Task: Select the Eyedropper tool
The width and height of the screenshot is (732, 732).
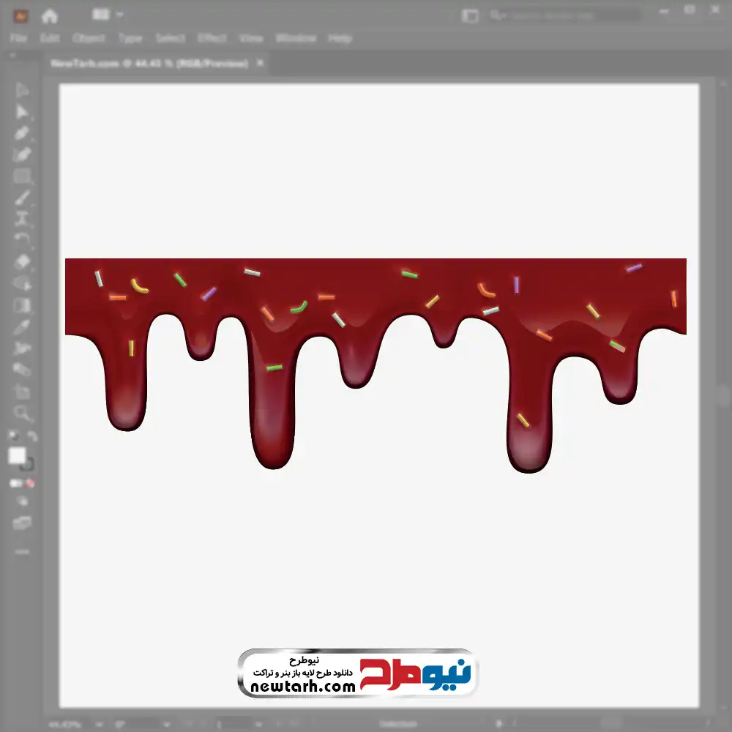Action: 22,326
